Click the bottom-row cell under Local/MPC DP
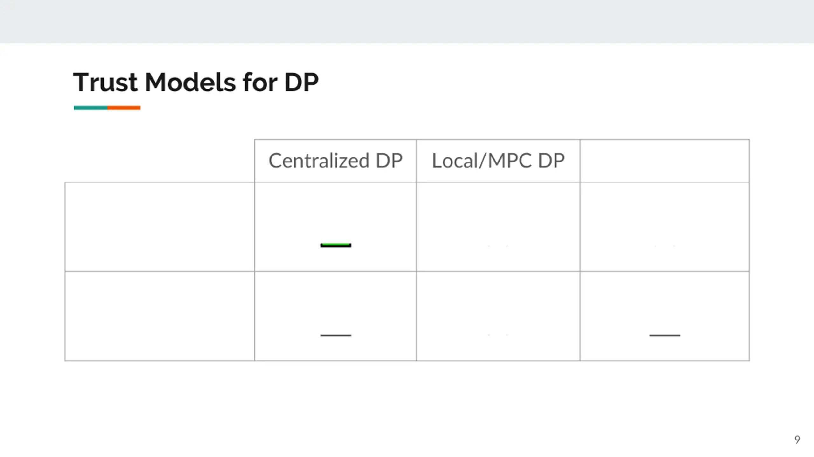 [498, 316]
